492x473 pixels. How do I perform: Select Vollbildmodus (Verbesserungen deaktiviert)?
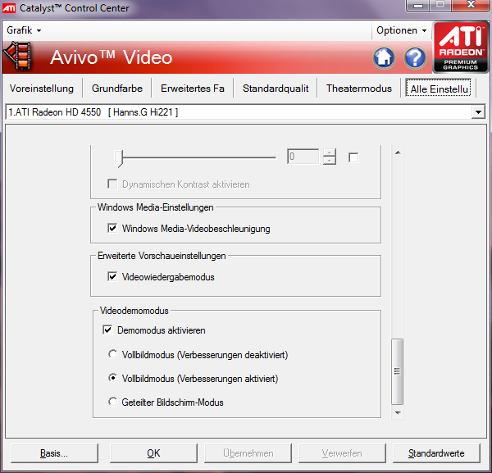pyautogui.click(x=112, y=354)
